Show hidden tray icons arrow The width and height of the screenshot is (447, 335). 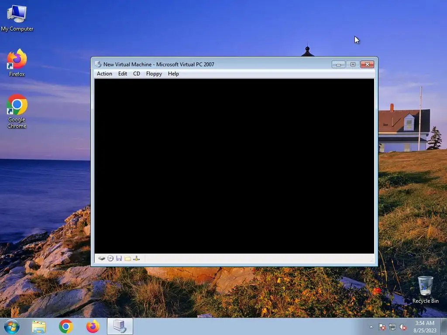pos(371,327)
